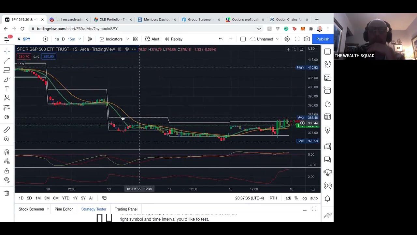This screenshot has width=417, height=235.
Task: Click the compare or add symbol plus icon
Action: click(45, 39)
